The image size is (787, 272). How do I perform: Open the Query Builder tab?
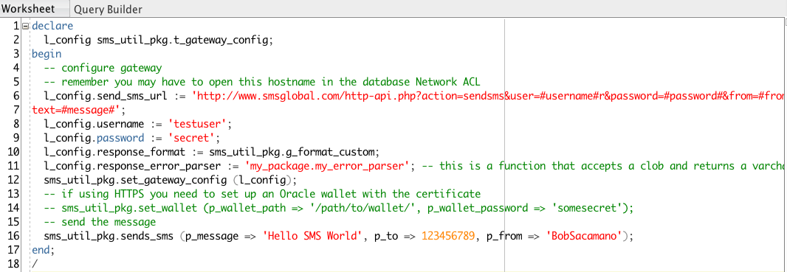click(108, 9)
